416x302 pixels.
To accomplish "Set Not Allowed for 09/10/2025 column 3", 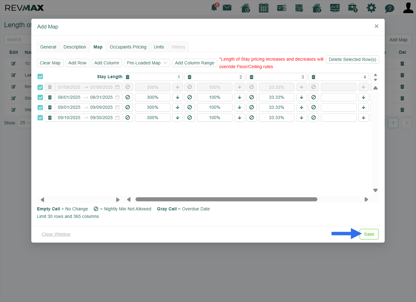I will click(252, 118).
